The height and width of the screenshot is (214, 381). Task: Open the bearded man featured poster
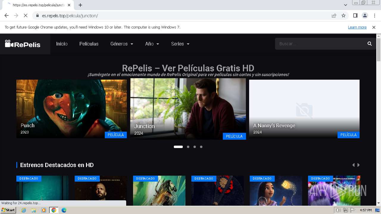pos(101,191)
